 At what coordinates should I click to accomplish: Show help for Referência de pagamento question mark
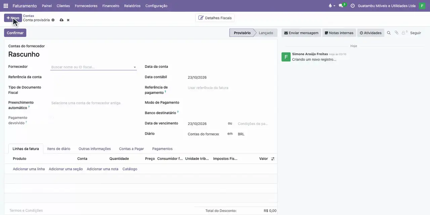[x=165, y=92]
